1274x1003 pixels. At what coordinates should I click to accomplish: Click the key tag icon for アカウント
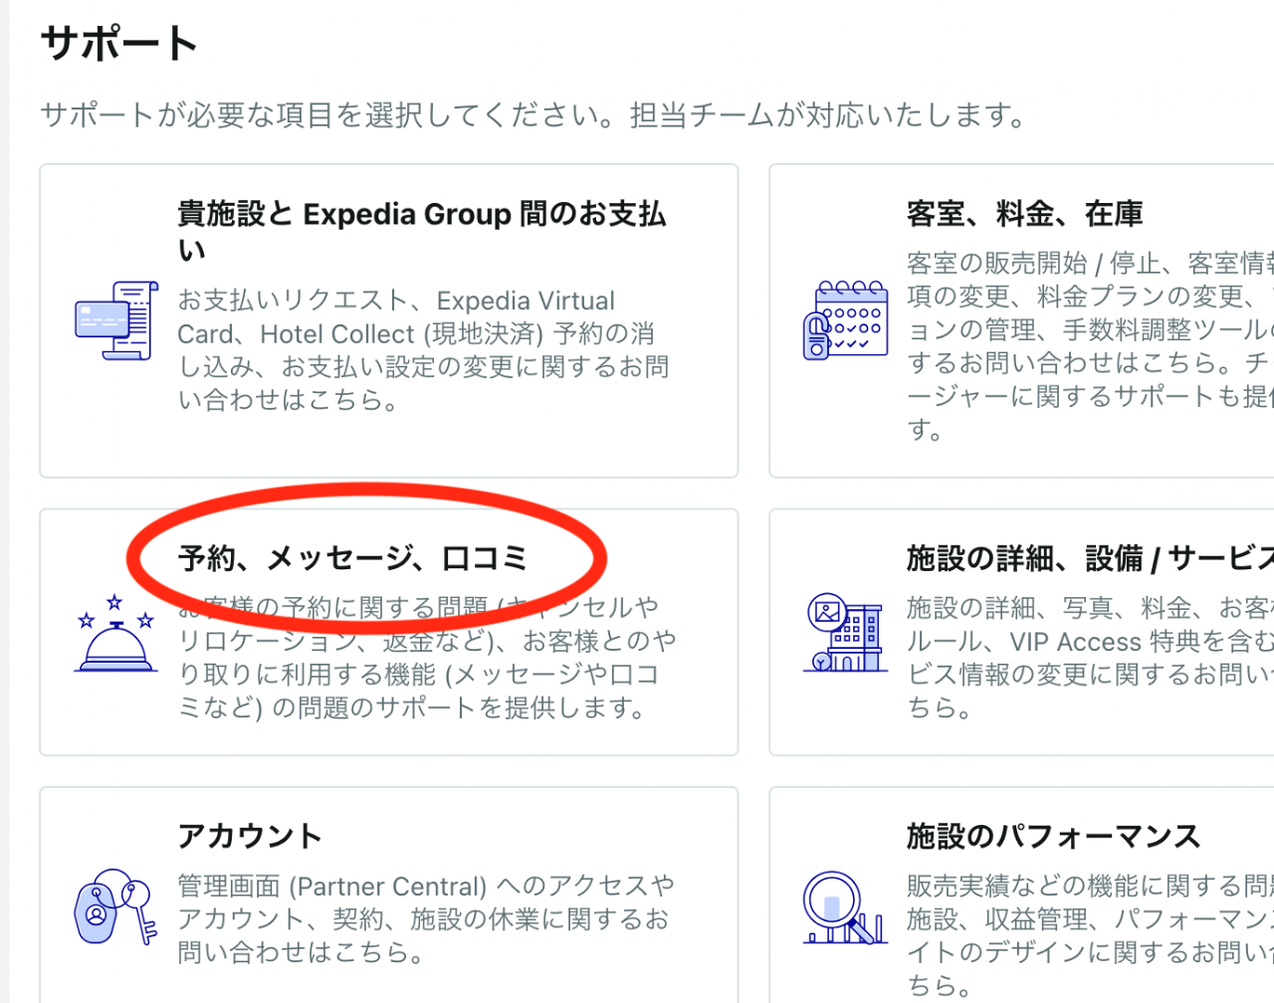(x=115, y=906)
